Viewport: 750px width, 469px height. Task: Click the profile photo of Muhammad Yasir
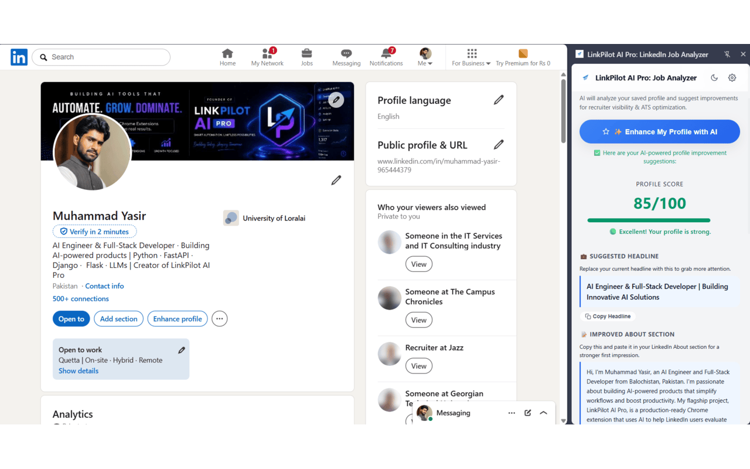click(x=92, y=152)
